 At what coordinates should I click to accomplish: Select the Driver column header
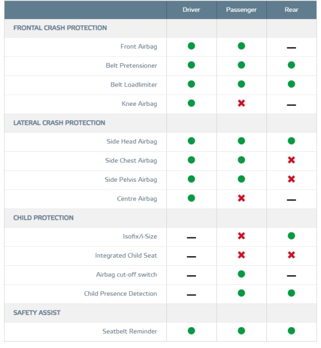point(191,10)
